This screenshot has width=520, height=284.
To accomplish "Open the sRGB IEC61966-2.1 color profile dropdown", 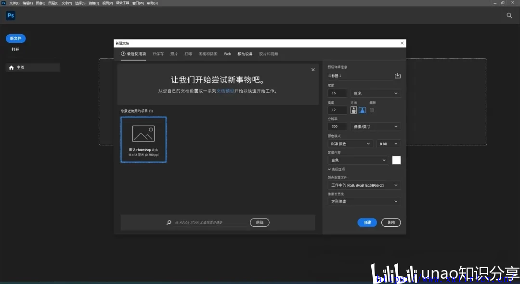I will (364, 185).
